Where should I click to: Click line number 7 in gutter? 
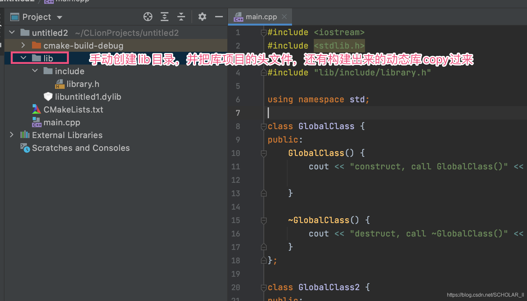(238, 113)
